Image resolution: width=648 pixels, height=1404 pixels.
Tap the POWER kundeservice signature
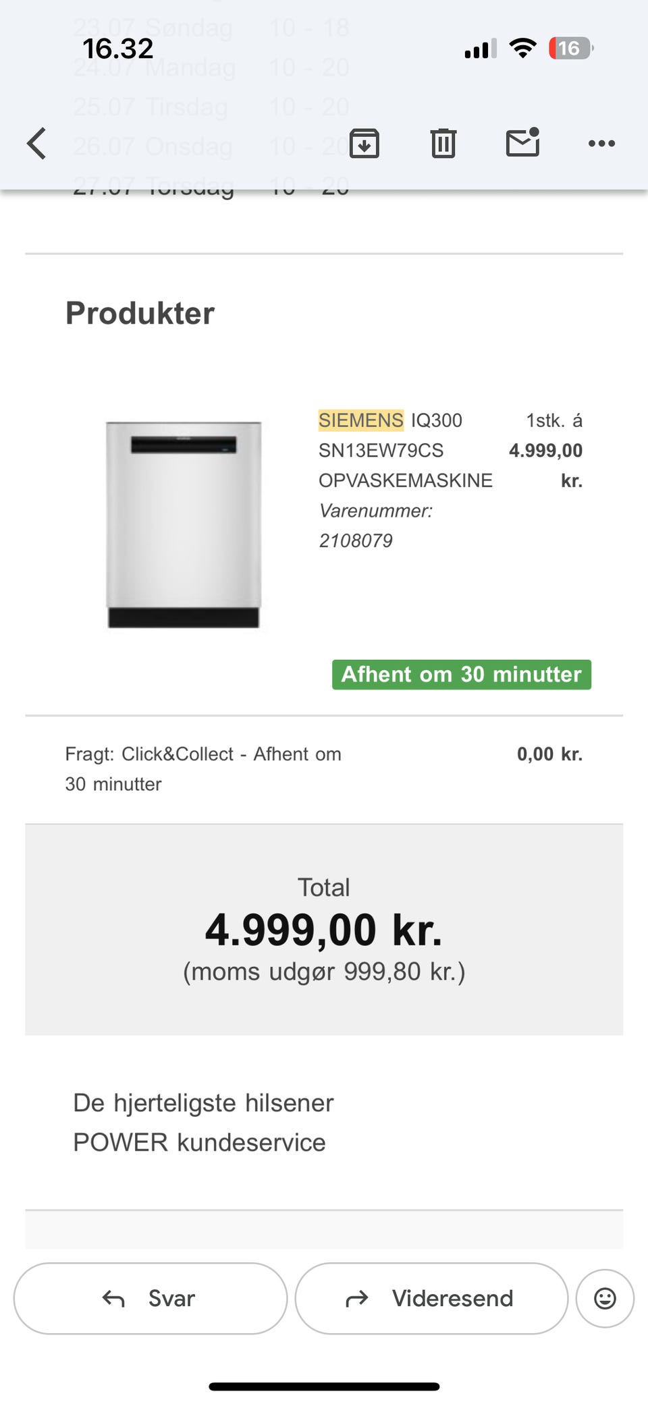(199, 1142)
